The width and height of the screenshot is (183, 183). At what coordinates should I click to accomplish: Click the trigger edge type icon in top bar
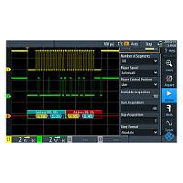pyautogui.click(x=120, y=44)
